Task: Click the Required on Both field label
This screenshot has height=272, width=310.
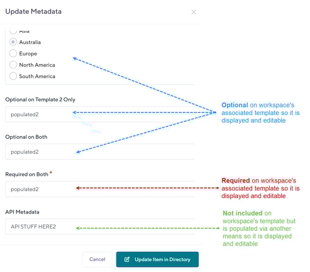Action: click(27, 174)
